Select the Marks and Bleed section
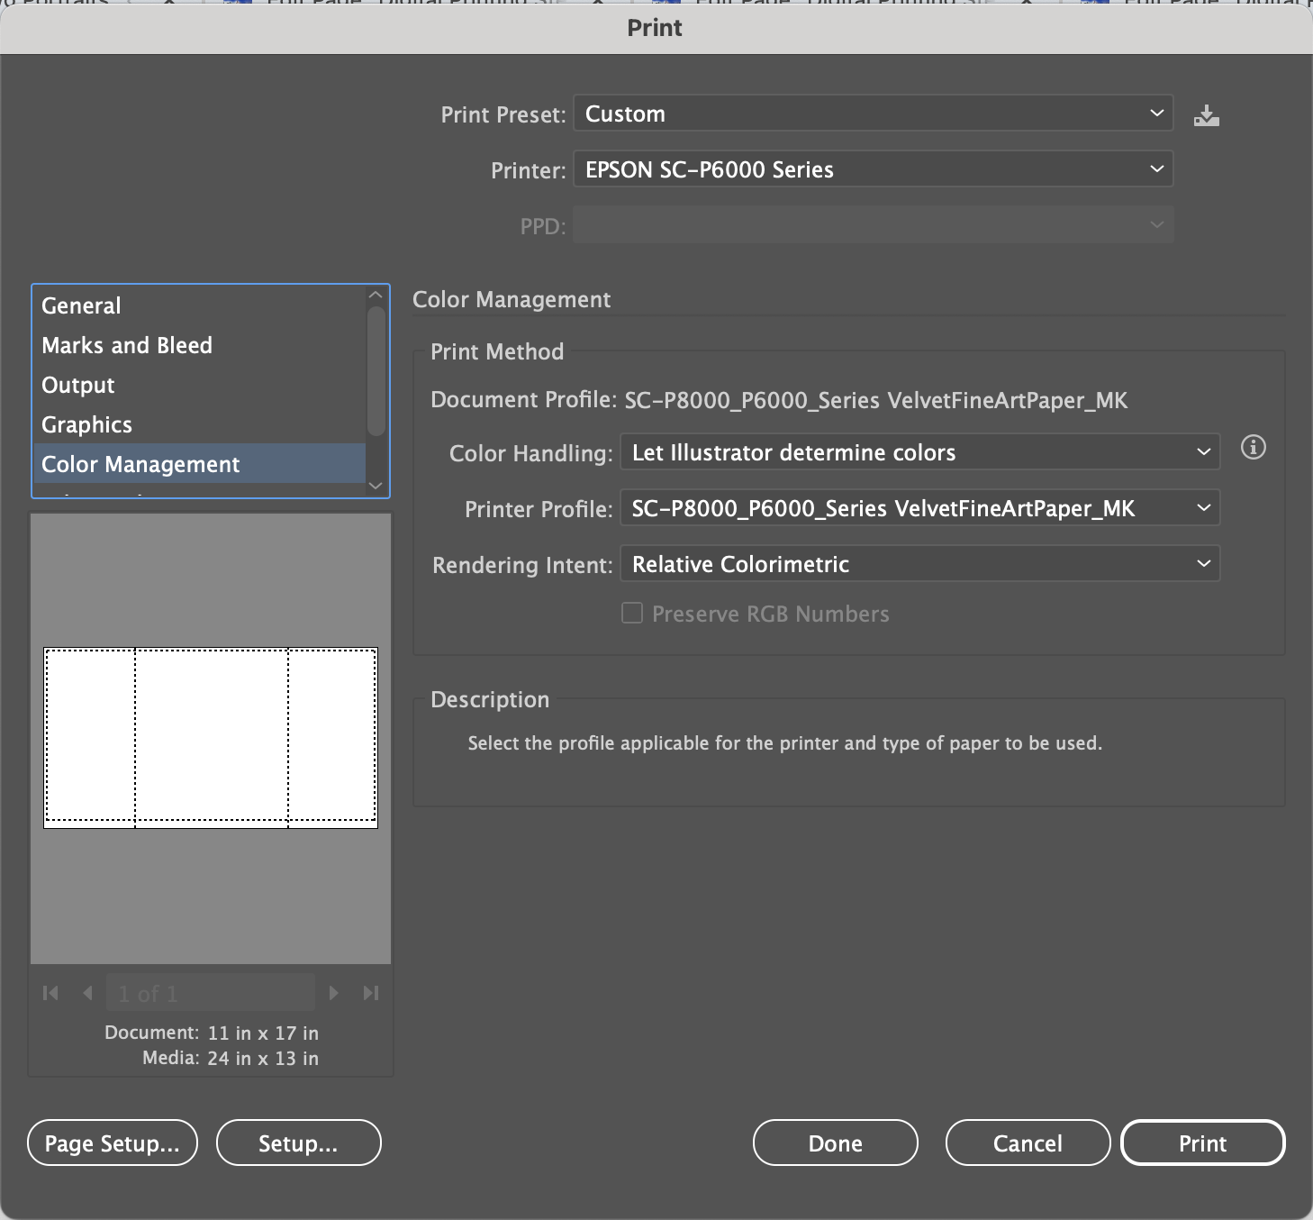 pyautogui.click(x=127, y=345)
